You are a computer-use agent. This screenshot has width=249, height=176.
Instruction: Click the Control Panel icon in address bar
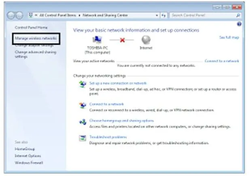[x=30, y=15]
